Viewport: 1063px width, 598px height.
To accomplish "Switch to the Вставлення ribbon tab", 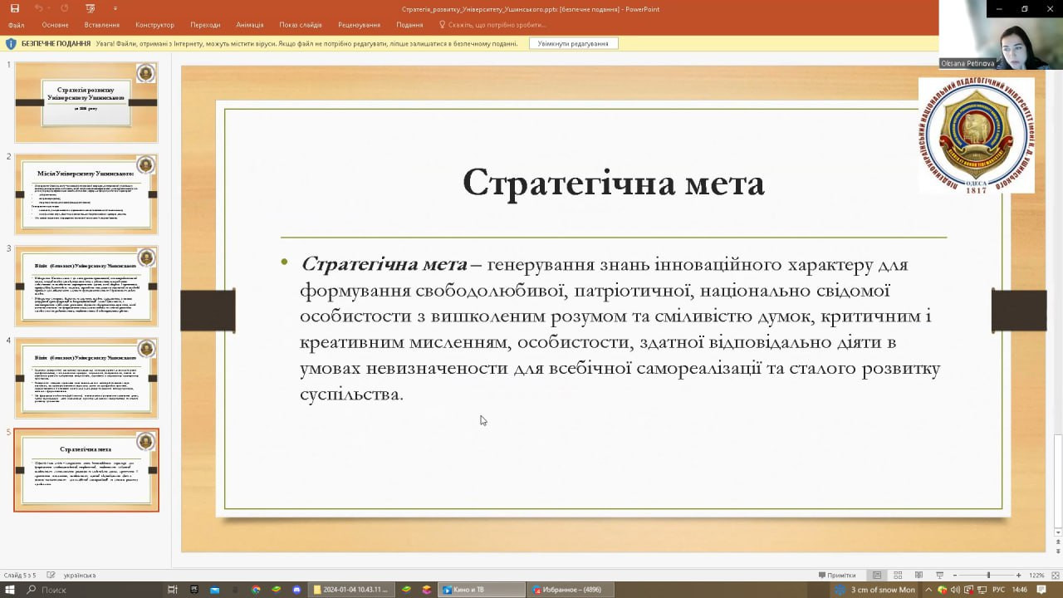I will [x=102, y=25].
